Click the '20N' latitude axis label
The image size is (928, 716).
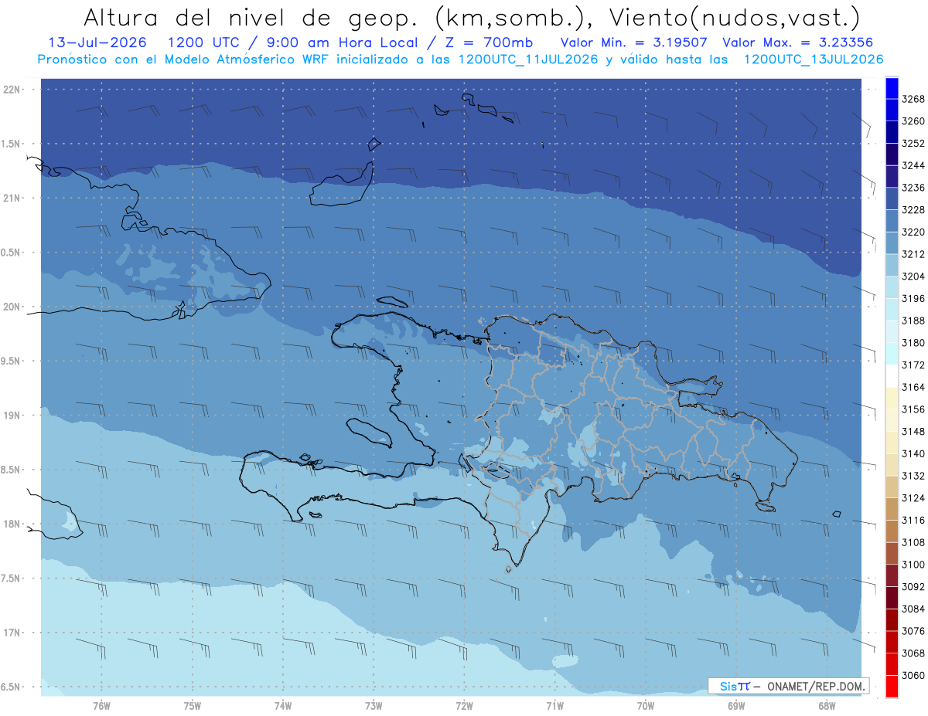click(x=12, y=307)
